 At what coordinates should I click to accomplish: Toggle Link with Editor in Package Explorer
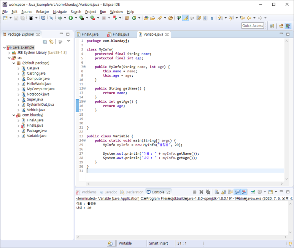coord(51,42)
